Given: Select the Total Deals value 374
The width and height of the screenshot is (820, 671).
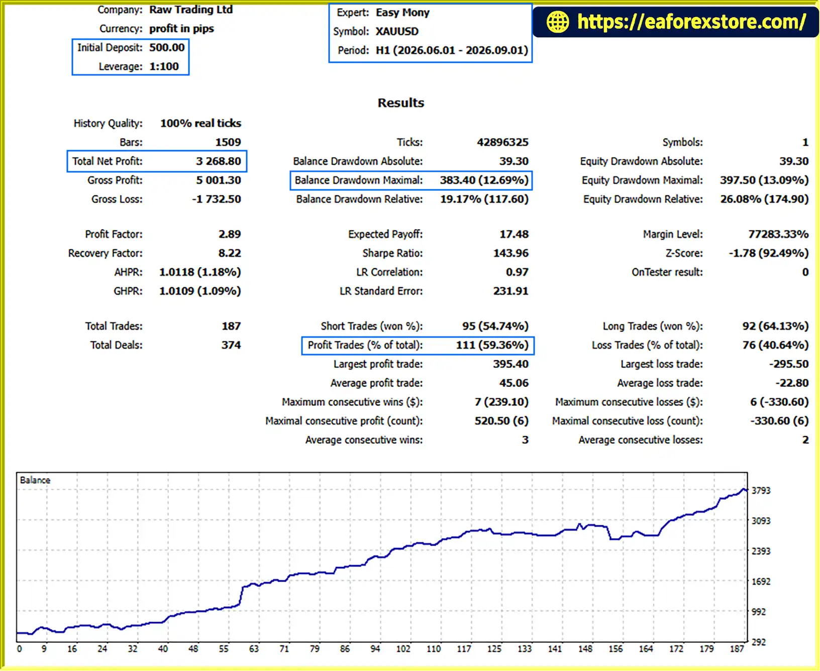Looking at the screenshot, I should 231,346.
